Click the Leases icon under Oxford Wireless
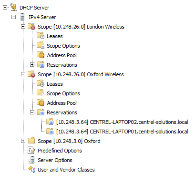The width and height of the screenshot is (196, 183). coord(41,83)
